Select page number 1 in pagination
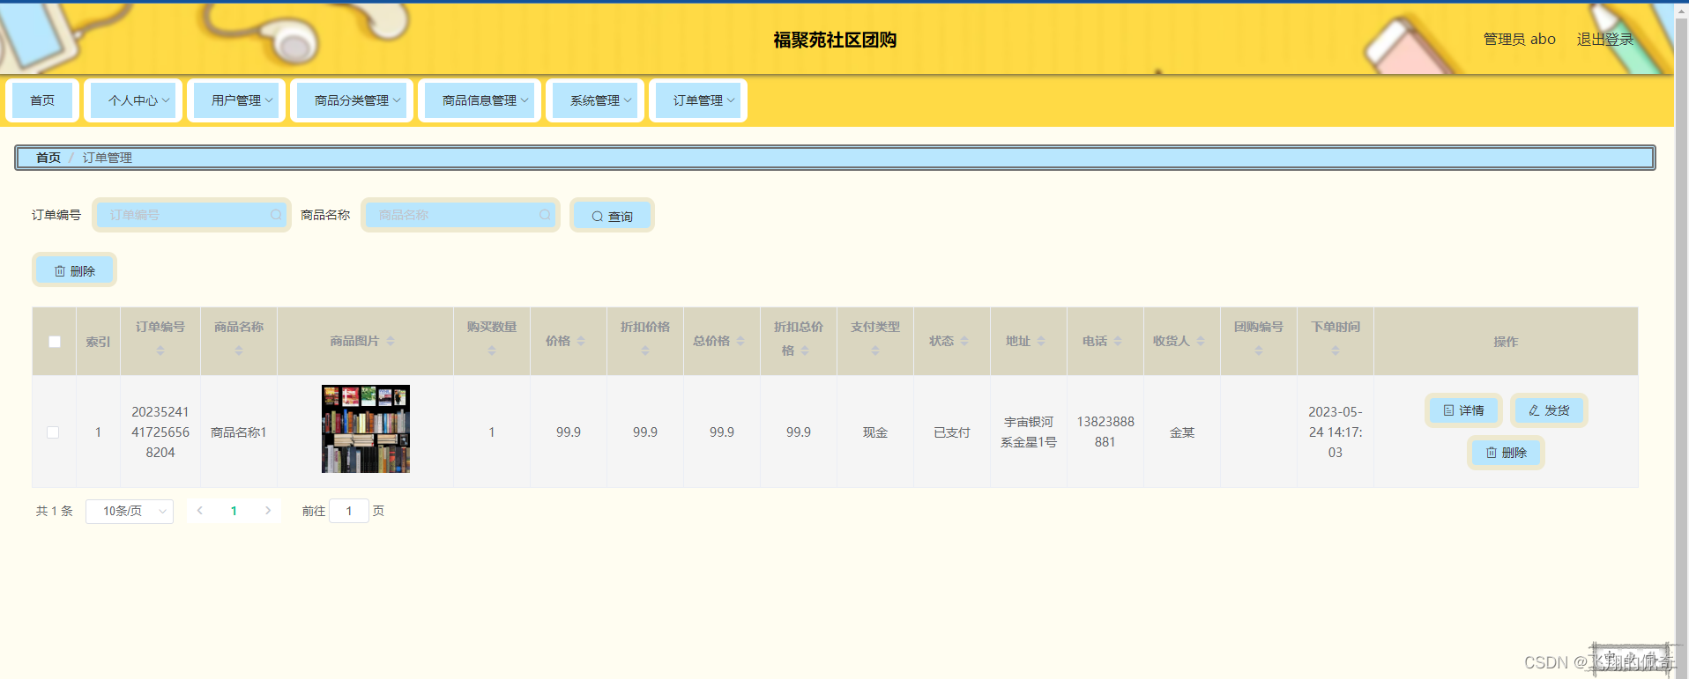Image resolution: width=1689 pixels, height=679 pixels. tap(234, 511)
